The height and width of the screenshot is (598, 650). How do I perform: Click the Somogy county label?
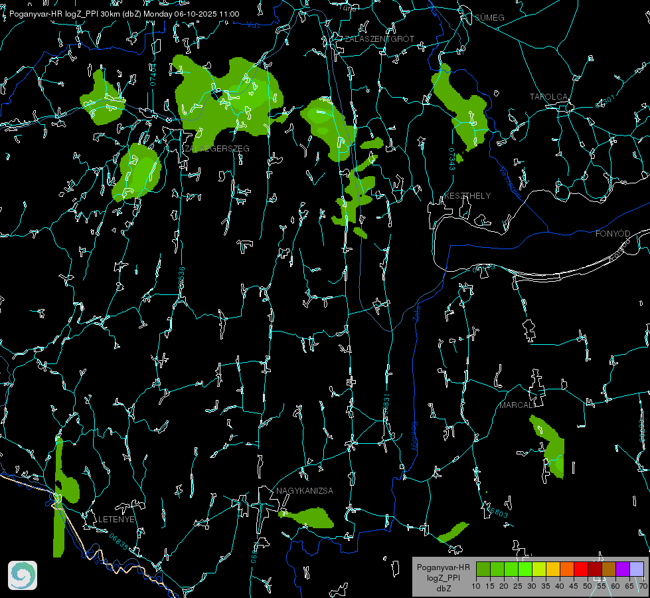pyautogui.click(x=414, y=437)
